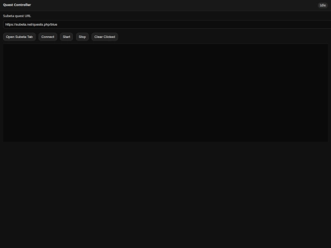Click the Idle status badge

322,6
